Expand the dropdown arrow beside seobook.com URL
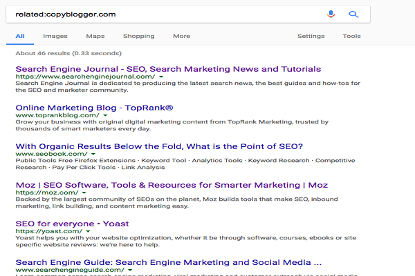The width and height of the screenshot is (415, 276). [x=93, y=154]
